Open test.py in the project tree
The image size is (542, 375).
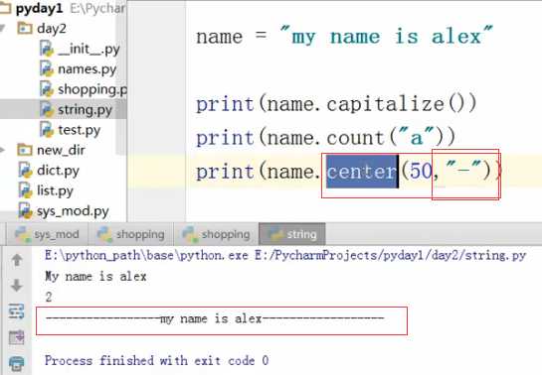pyautogui.click(x=80, y=130)
